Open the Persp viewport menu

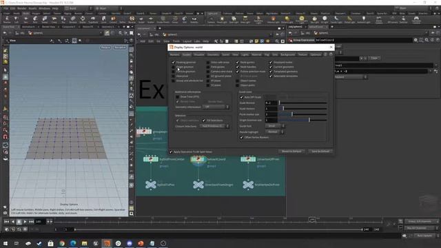[x=105, y=48]
